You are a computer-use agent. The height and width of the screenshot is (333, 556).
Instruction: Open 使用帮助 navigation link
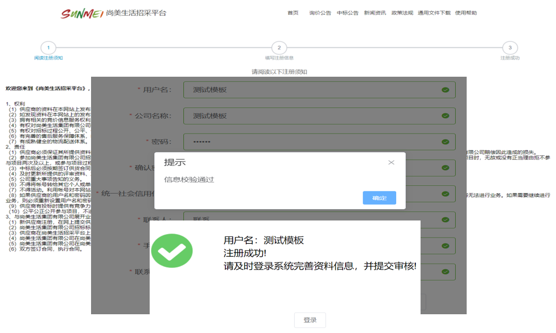click(466, 13)
